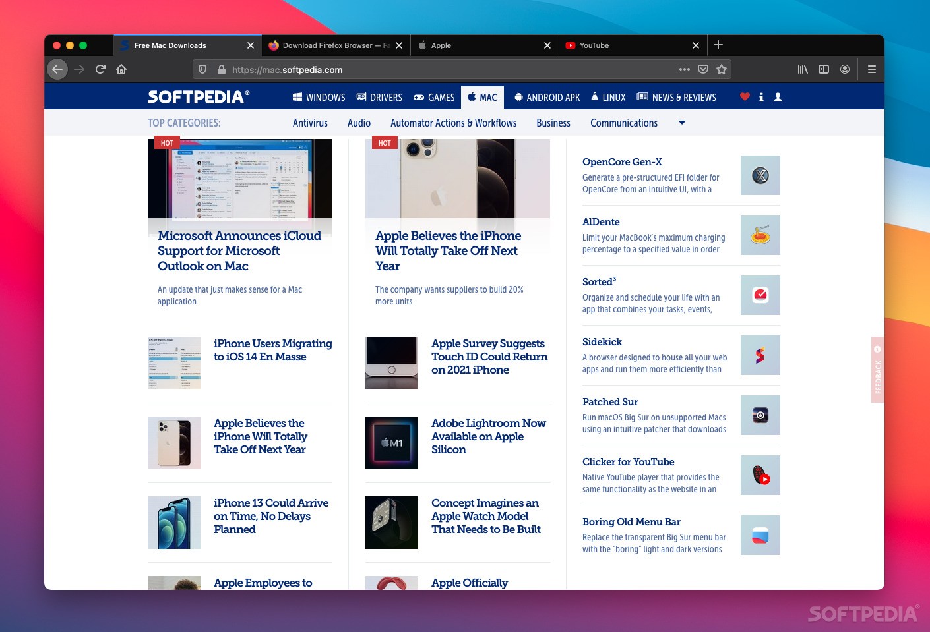Open the Antivirus category
Viewport: 930px width, 632px height.
point(310,123)
